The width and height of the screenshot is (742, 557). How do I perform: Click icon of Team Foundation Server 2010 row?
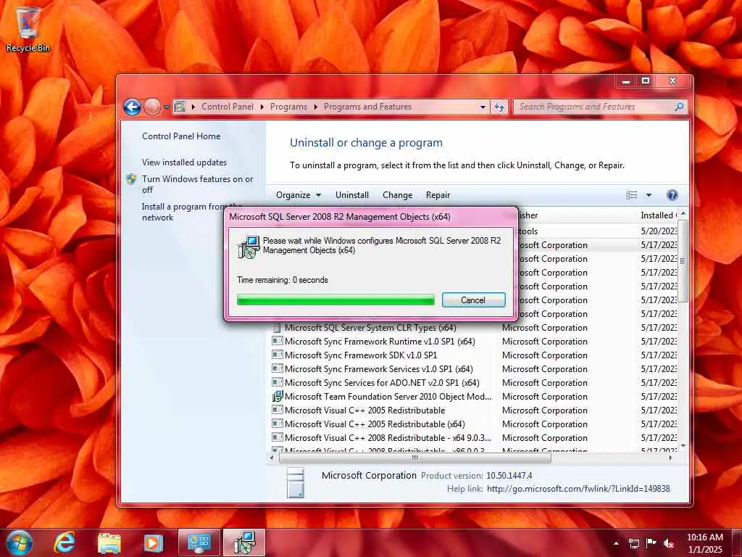278,396
